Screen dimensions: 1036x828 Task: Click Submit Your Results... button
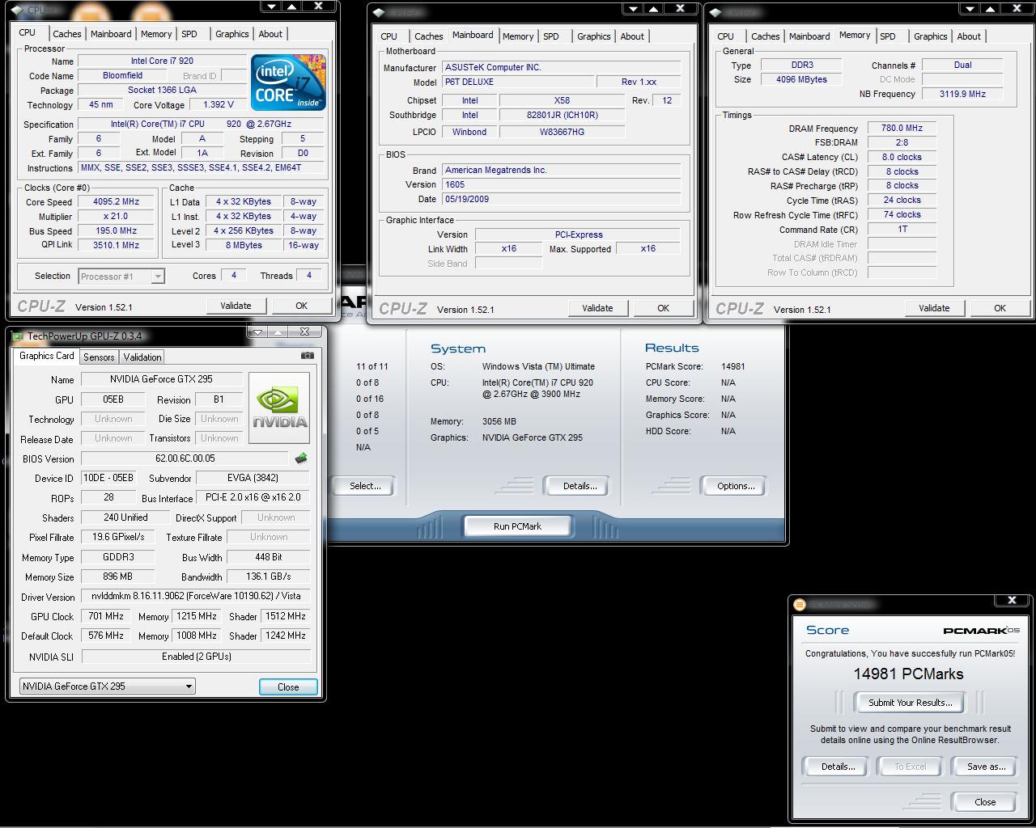coord(911,703)
